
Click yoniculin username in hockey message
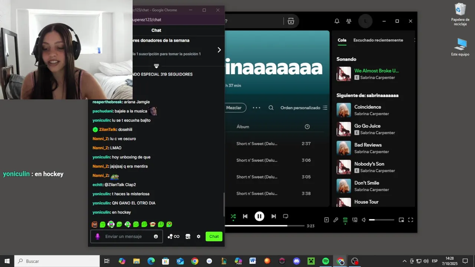click(x=101, y=212)
